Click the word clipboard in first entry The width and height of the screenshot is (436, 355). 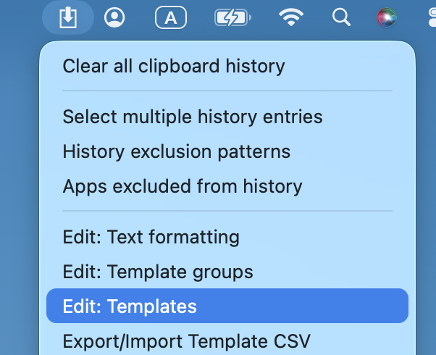(x=179, y=67)
